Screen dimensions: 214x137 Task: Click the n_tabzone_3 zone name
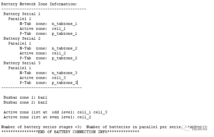[x=64, y=73]
